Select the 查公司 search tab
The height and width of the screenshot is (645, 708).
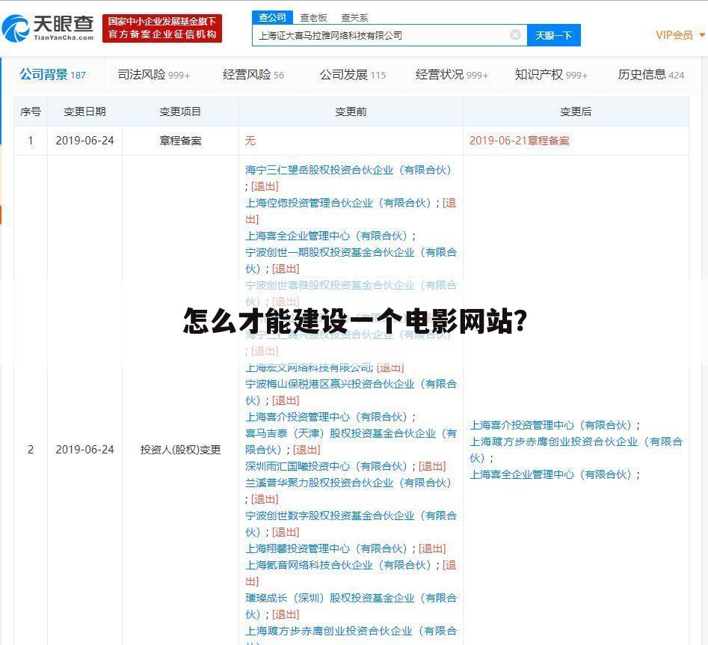[x=272, y=17]
